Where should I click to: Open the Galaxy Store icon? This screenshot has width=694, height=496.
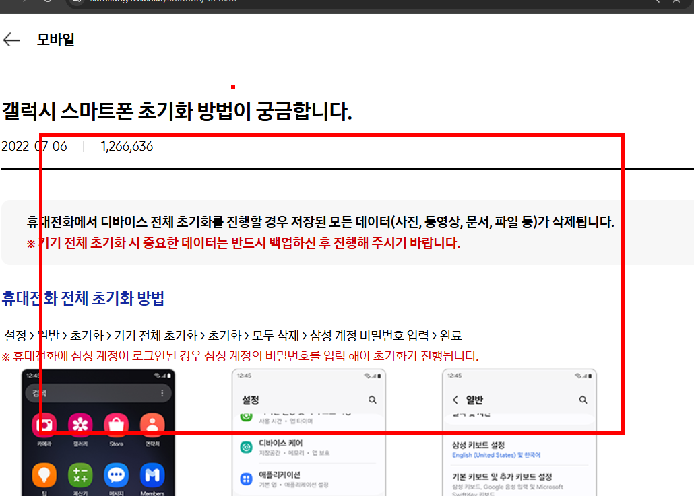(117, 424)
